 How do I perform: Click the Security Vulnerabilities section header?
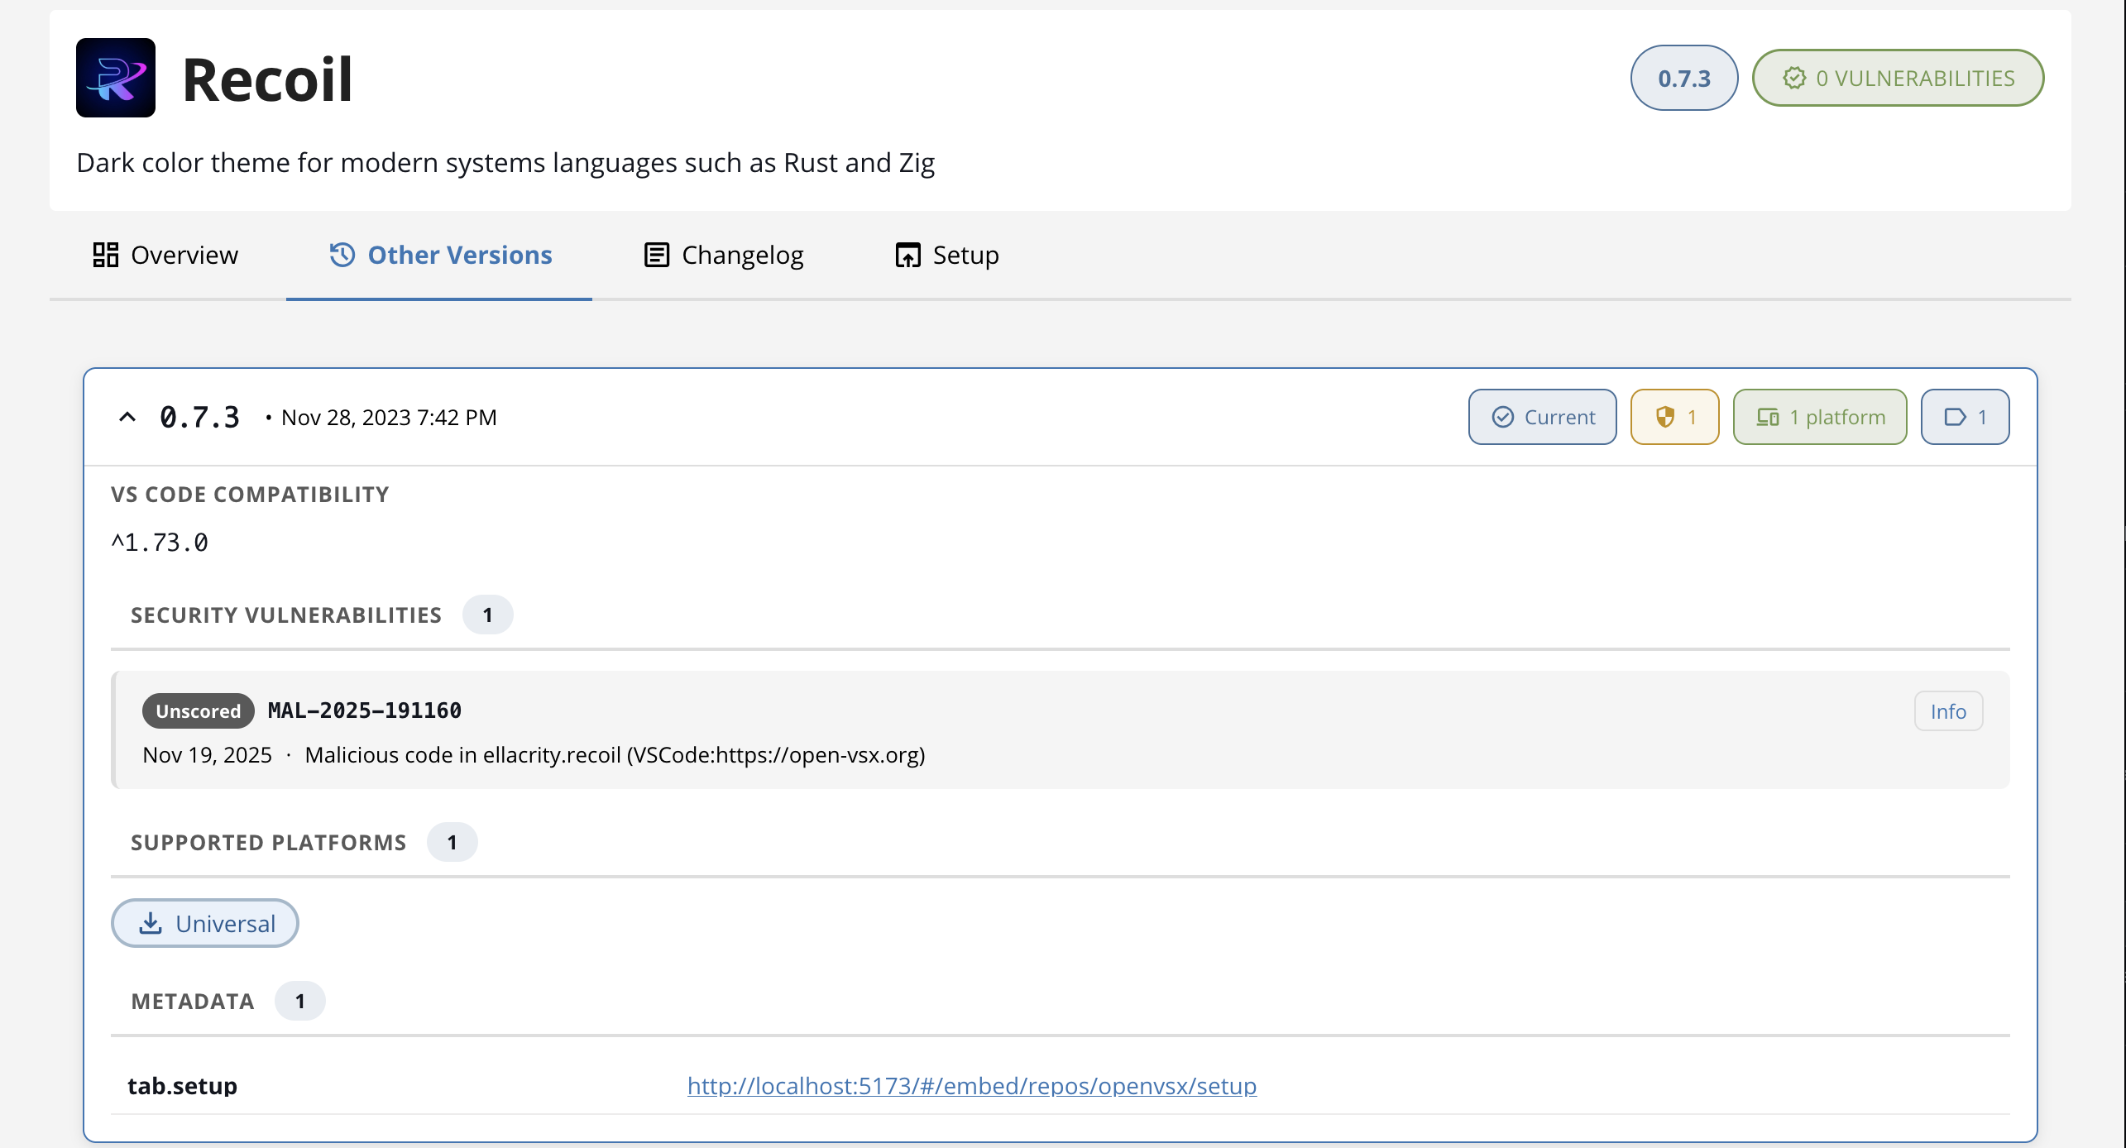click(x=286, y=615)
